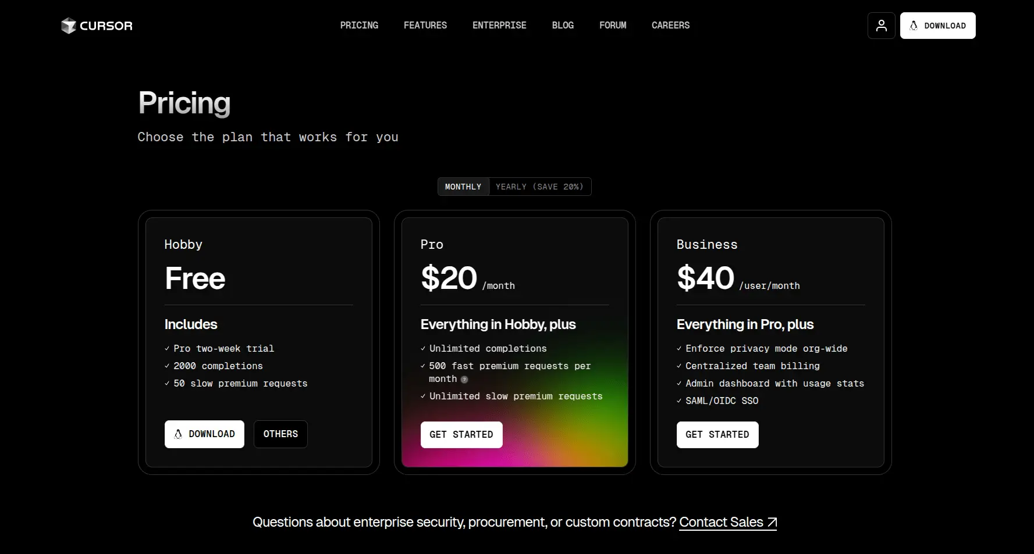Click the Cursor cube logo
The height and width of the screenshot is (554, 1034).
69,26
